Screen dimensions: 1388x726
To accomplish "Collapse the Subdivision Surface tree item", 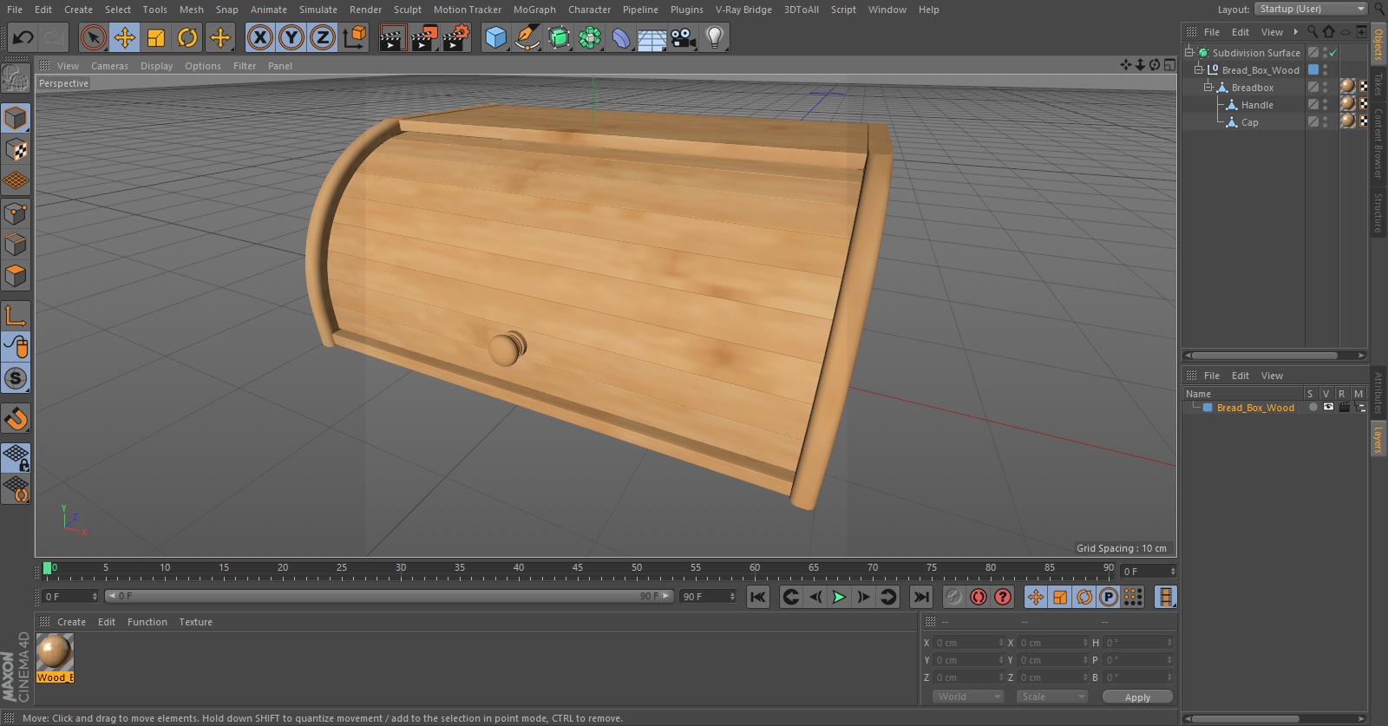I will click(x=1189, y=52).
